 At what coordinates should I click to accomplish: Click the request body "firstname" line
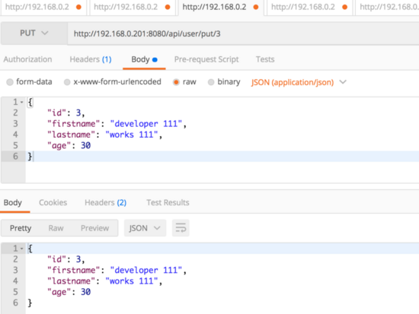coord(117,124)
